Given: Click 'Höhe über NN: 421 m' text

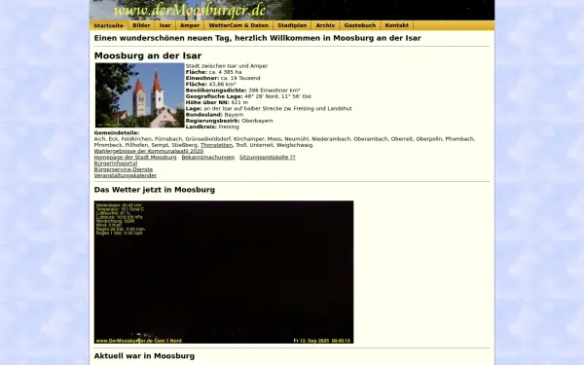Looking at the screenshot, I should pos(217,102).
